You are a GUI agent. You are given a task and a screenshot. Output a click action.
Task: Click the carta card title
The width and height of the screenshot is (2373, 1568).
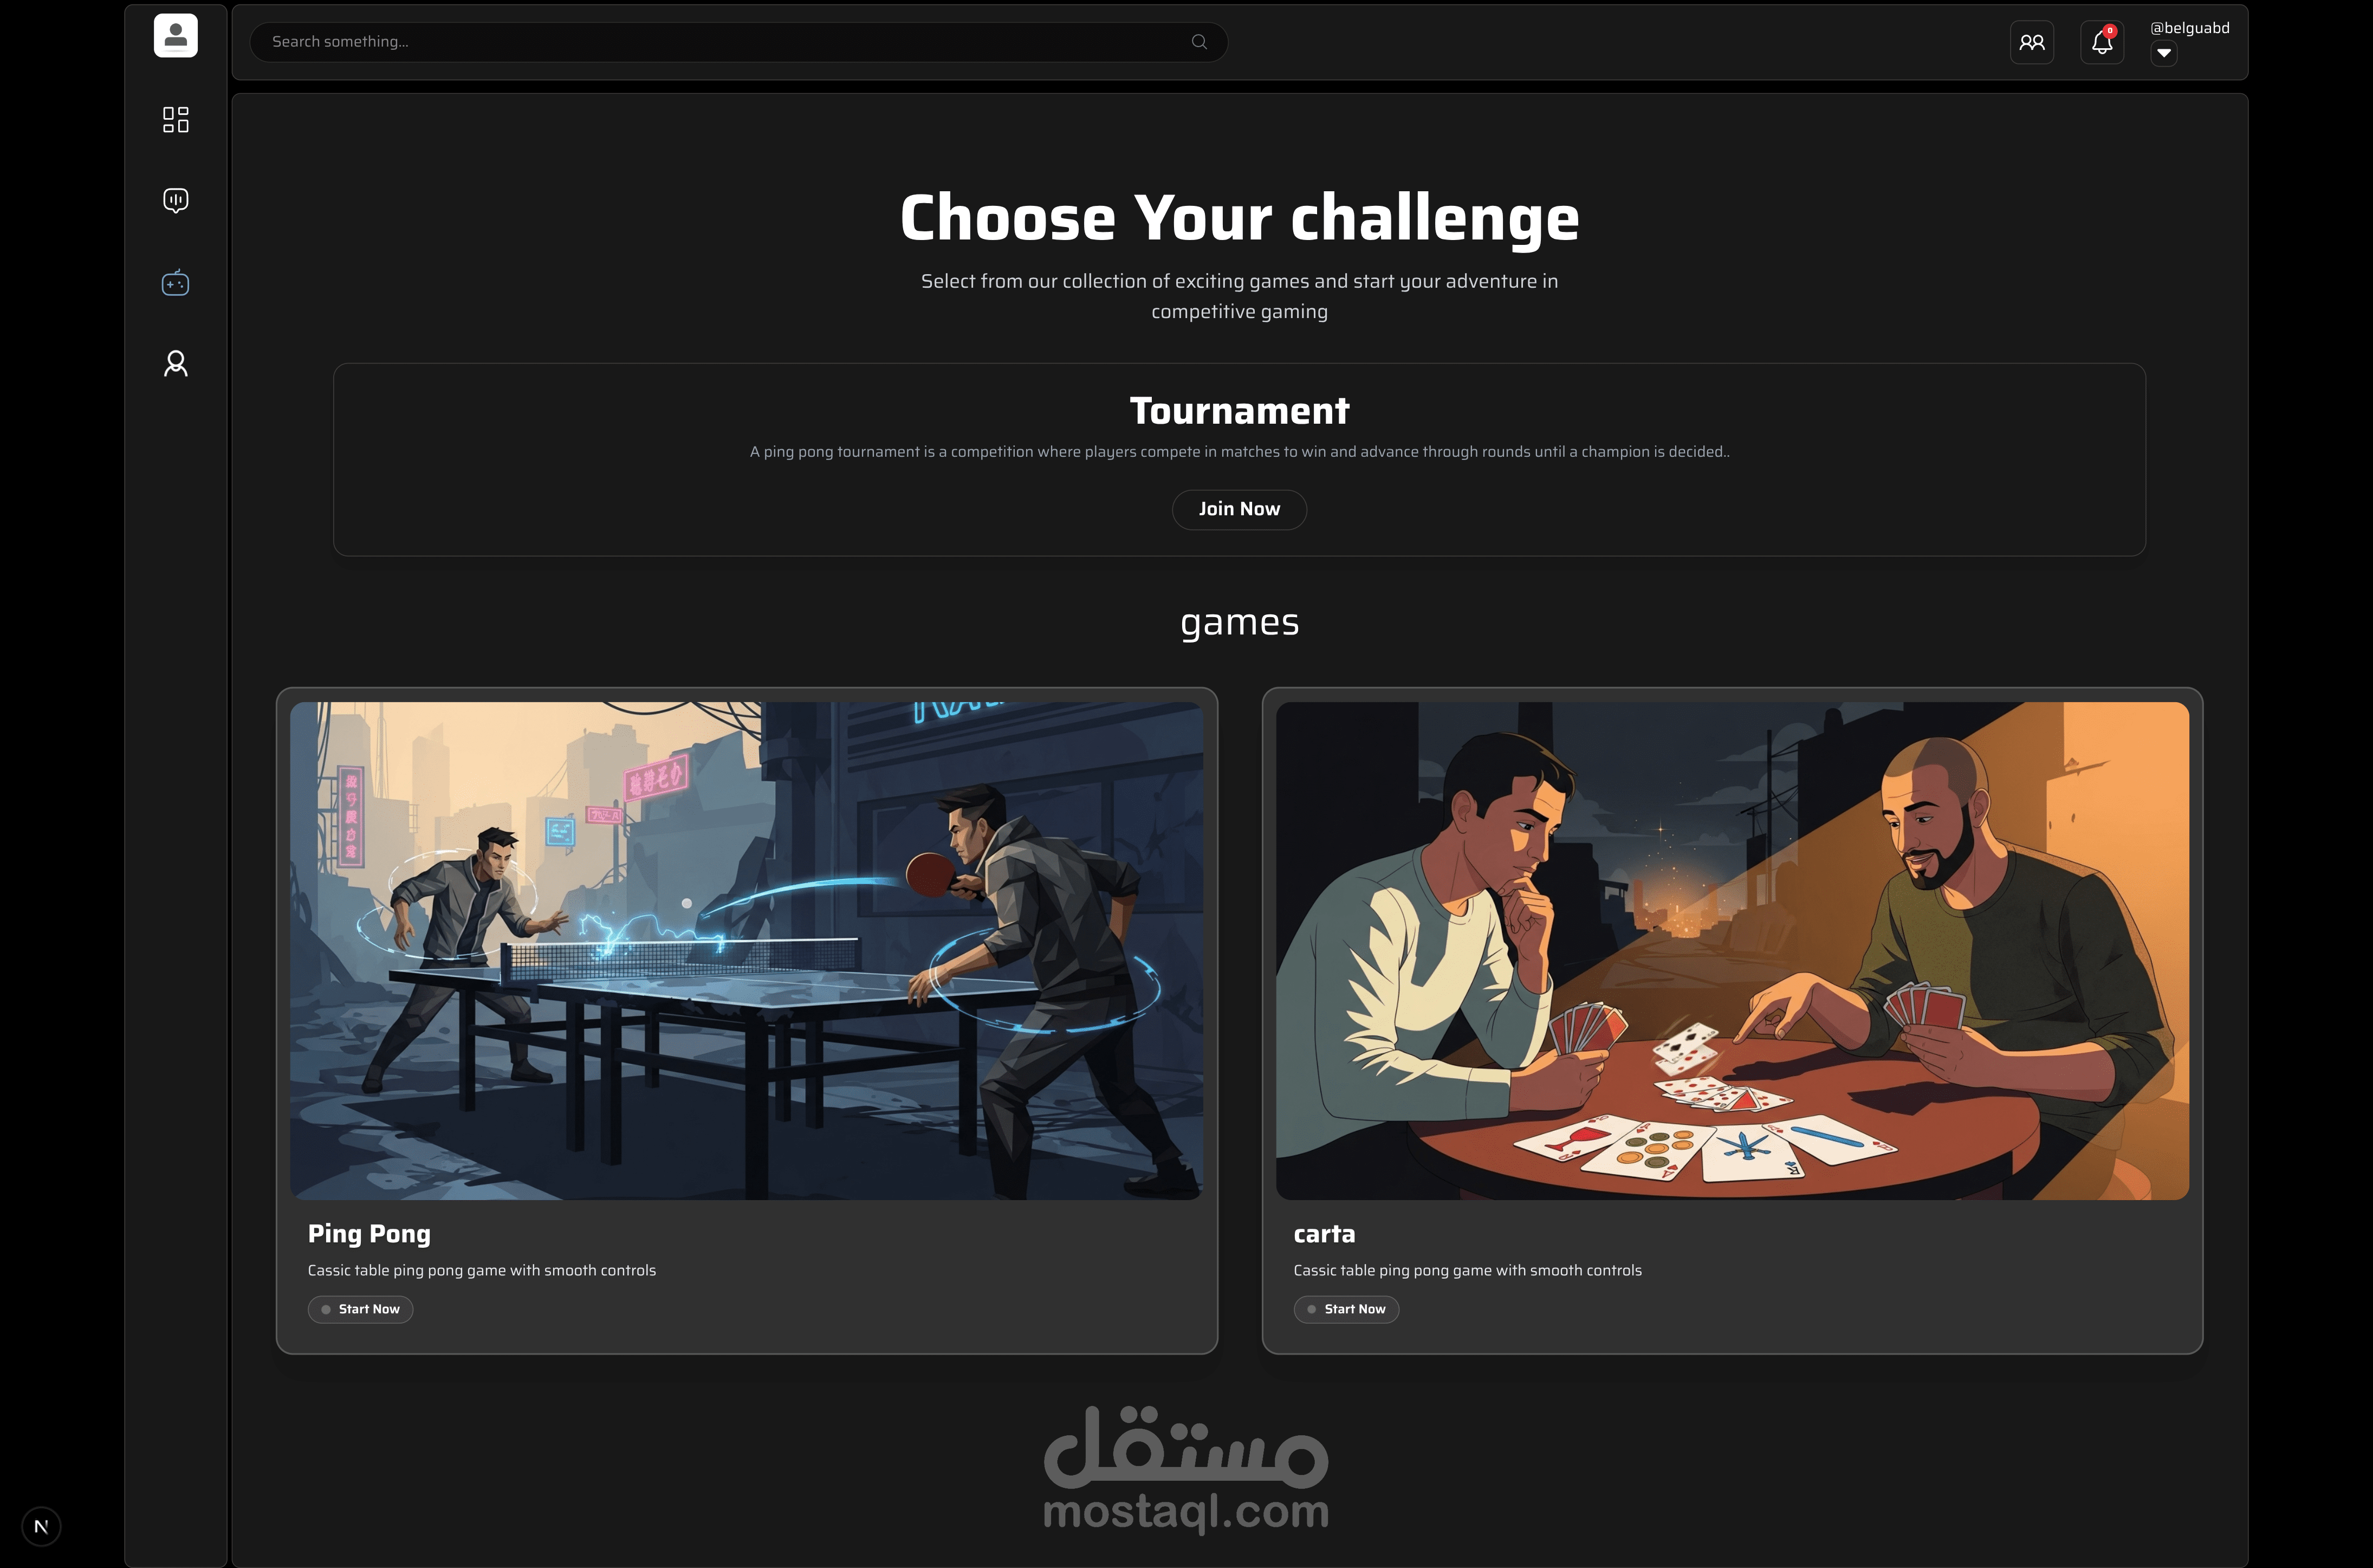click(1324, 1234)
